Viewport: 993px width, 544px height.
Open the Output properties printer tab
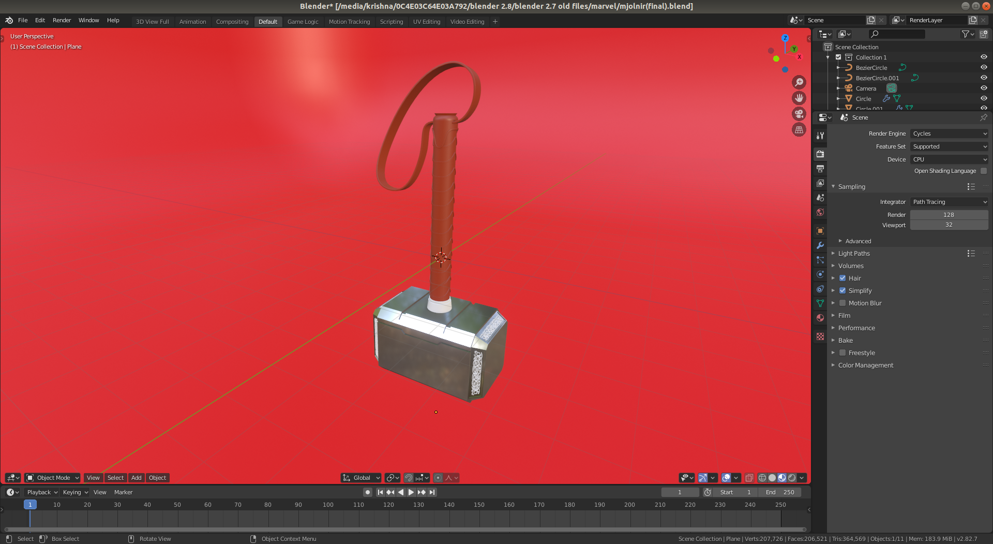[820, 169]
